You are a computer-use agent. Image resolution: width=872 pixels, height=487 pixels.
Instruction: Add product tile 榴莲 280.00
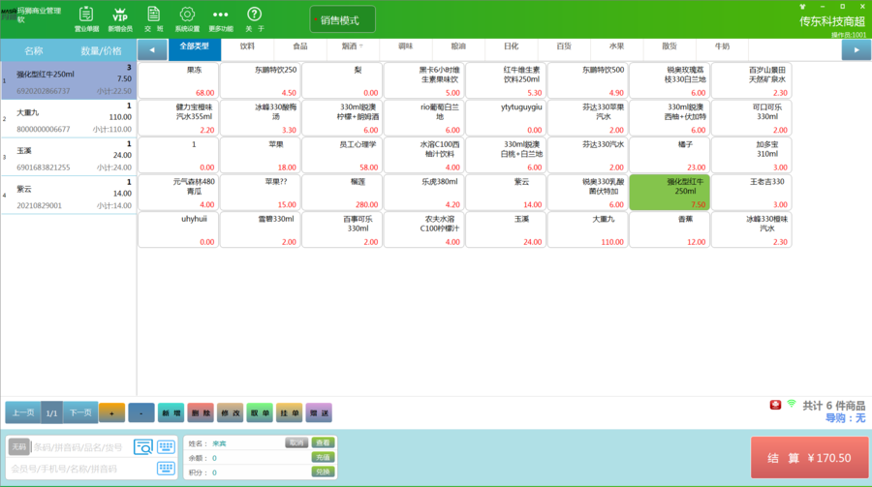342,193
